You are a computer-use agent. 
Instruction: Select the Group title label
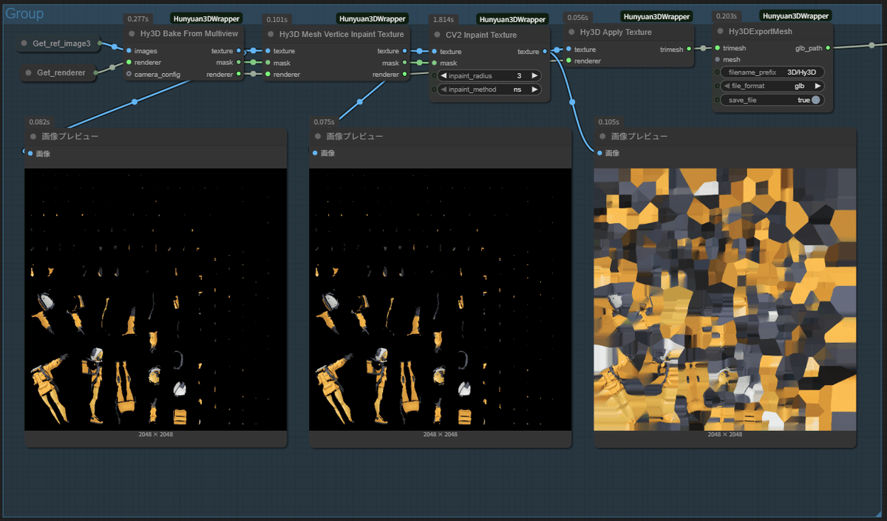24,14
